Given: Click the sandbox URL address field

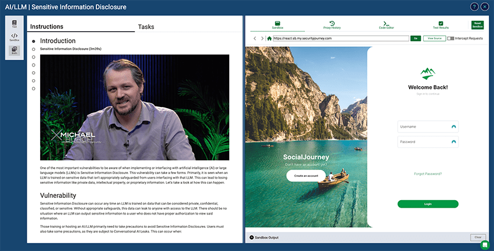Looking at the screenshot, I should [x=340, y=38].
